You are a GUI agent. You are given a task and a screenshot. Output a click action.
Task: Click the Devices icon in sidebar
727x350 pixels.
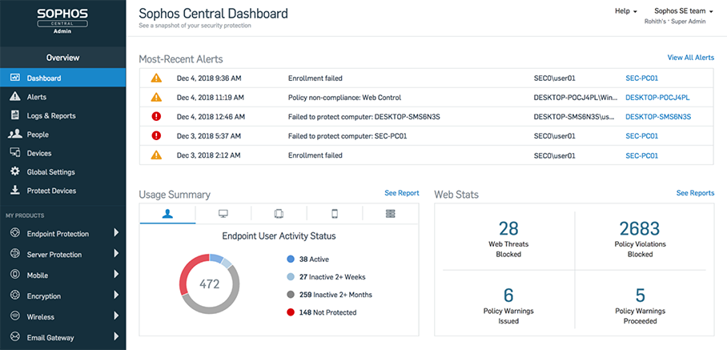click(x=14, y=153)
